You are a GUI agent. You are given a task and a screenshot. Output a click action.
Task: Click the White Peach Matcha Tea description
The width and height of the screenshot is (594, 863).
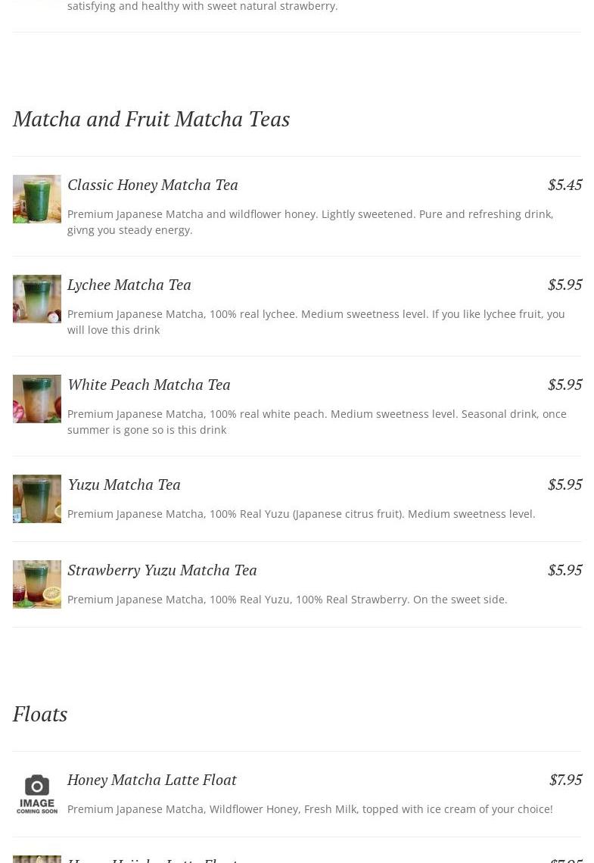(316, 422)
